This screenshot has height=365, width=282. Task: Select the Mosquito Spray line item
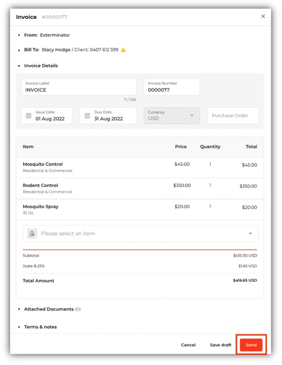click(x=140, y=210)
